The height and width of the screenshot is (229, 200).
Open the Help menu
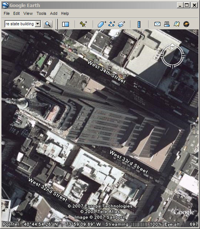tap(65, 13)
